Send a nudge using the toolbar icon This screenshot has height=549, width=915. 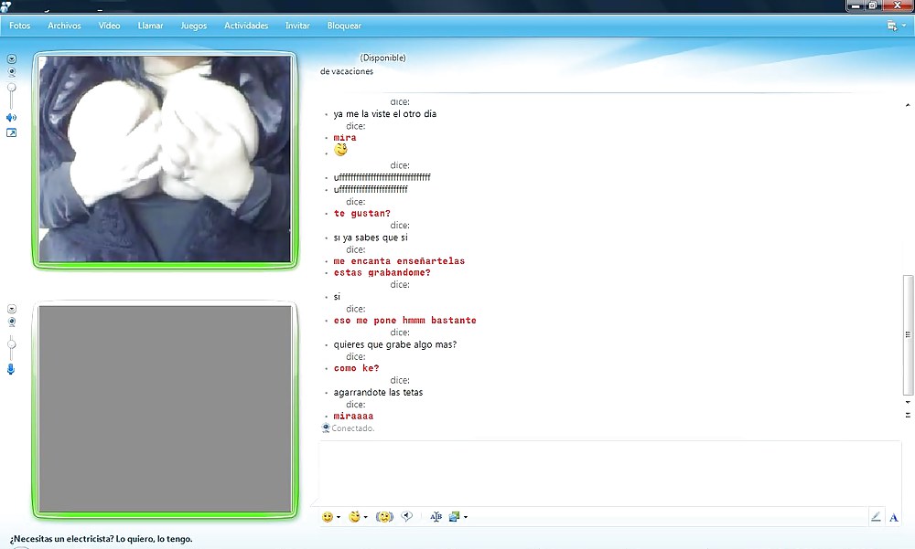click(x=384, y=517)
